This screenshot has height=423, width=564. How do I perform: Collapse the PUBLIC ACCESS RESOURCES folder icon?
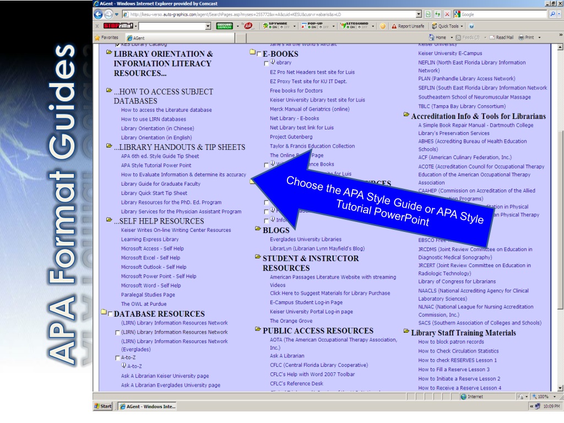pos(258,329)
